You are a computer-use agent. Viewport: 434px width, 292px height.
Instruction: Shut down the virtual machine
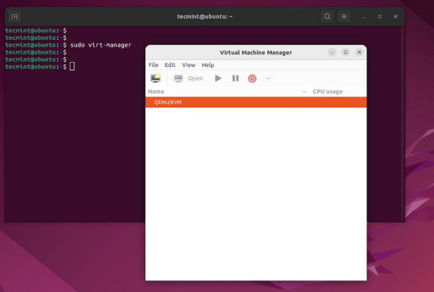pyautogui.click(x=252, y=78)
